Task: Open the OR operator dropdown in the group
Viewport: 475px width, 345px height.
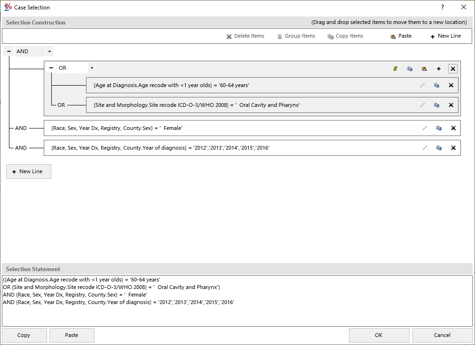Action: (x=92, y=68)
